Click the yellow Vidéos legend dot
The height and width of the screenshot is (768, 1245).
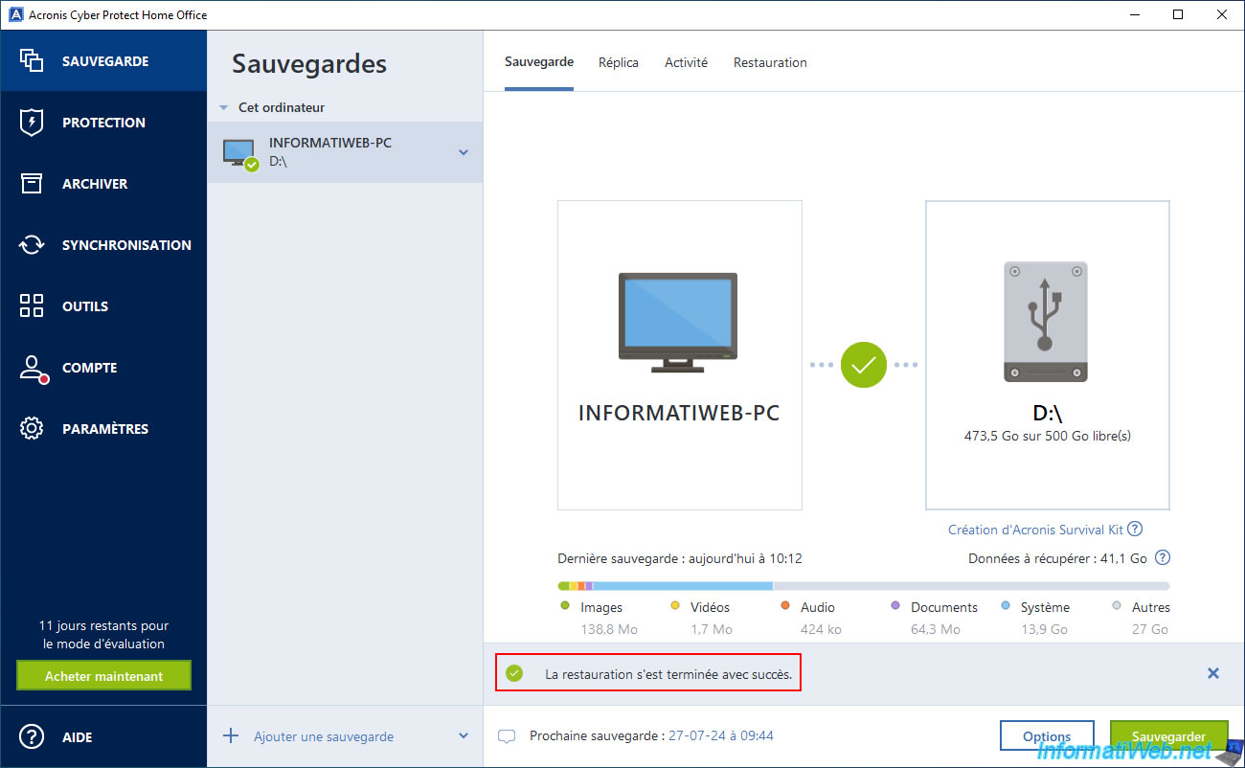click(x=675, y=605)
